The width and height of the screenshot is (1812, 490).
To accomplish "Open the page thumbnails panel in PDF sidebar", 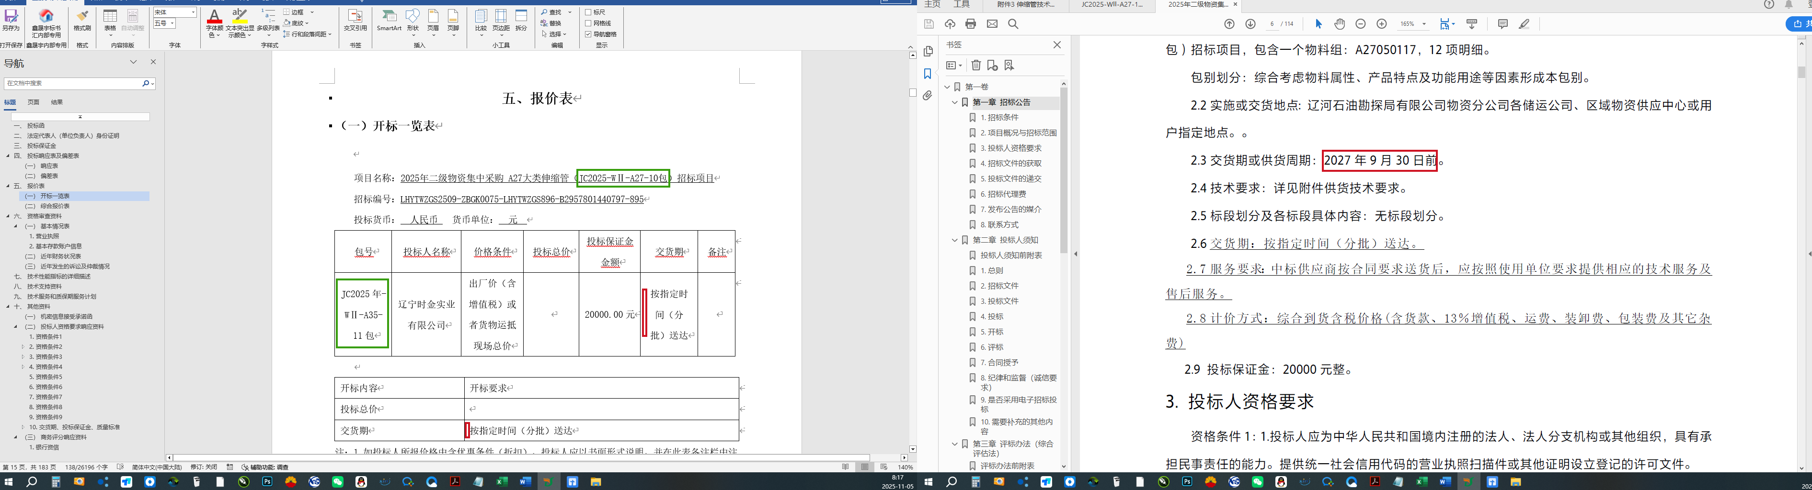I will point(928,51).
